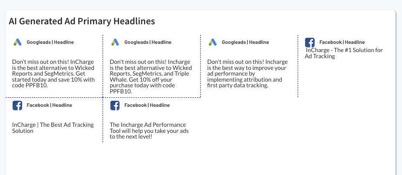Image resolution: width=402 pixels, height=175 pixels.
Task: Select 'take your ads to the next level' text
Action: coord(149,131)
